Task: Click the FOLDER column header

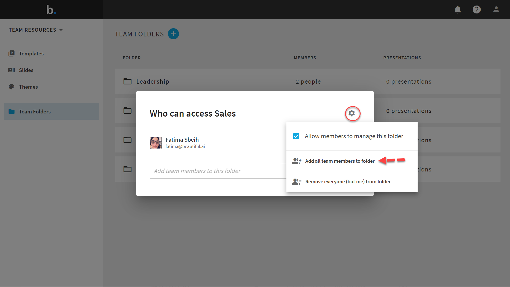Action: pos(132,58)
